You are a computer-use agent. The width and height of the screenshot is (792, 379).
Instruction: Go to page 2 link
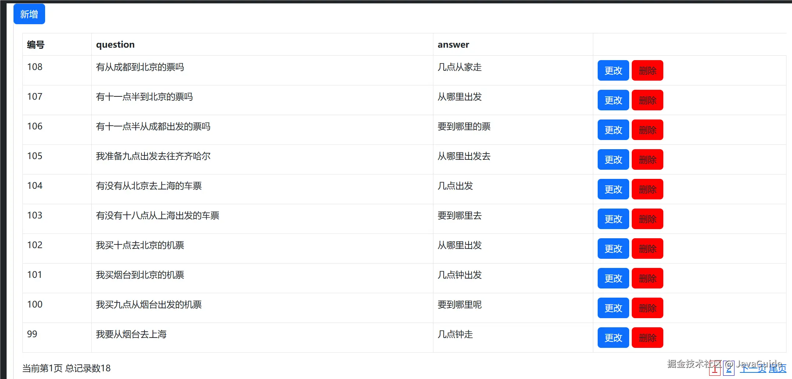click(729, 369)
